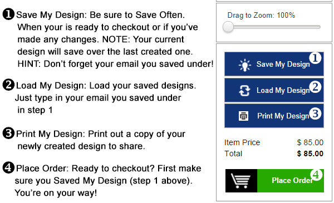Click the refresh arrows icon on Load My Design
This screenshot has width=334, height=203.
(244, 91)
